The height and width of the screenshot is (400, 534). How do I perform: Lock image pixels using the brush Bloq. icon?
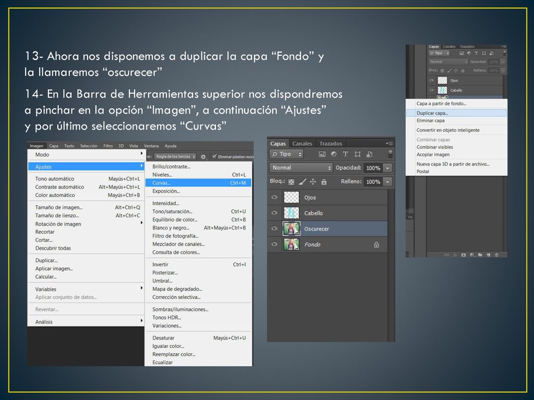coord(302,182)
